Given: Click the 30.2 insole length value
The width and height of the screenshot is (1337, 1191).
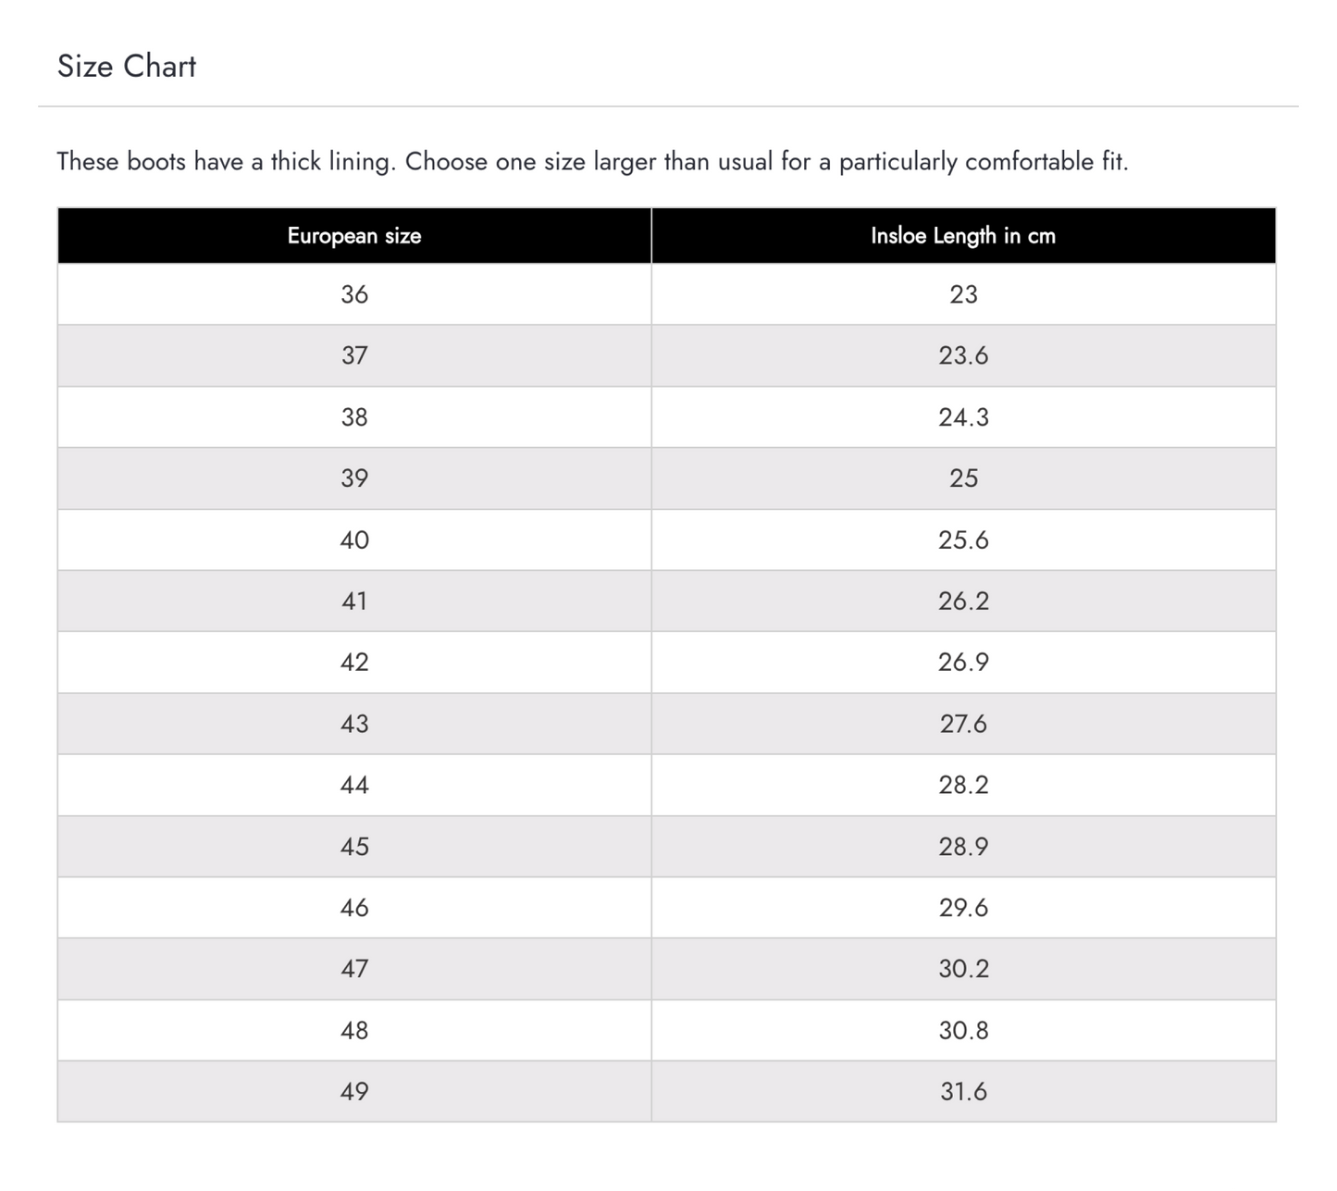Looking at the screenshot, I should click(x=963, y=969).
